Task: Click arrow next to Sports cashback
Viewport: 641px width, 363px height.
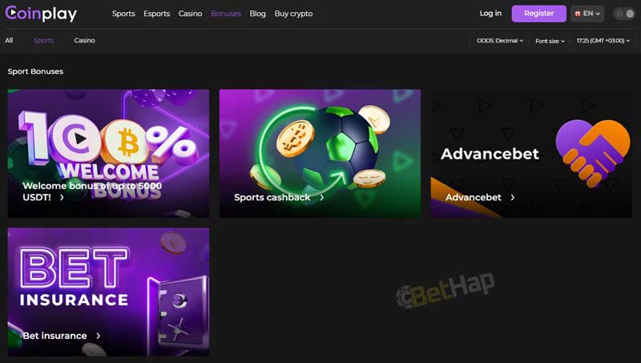Action: pyautogui.click(x=322, y=197)
